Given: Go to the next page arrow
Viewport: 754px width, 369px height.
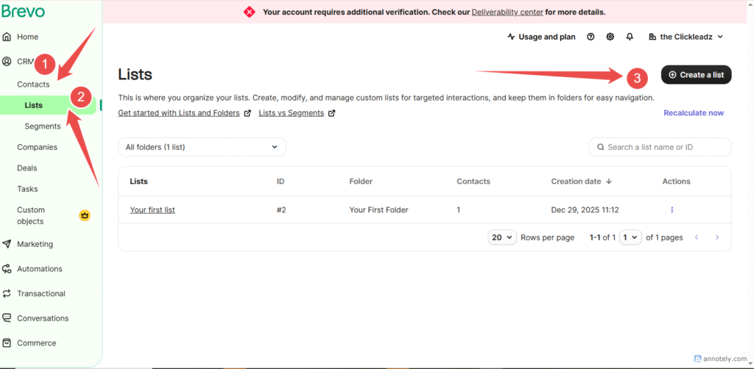Looking at the screenshot, I should [717, 237].
